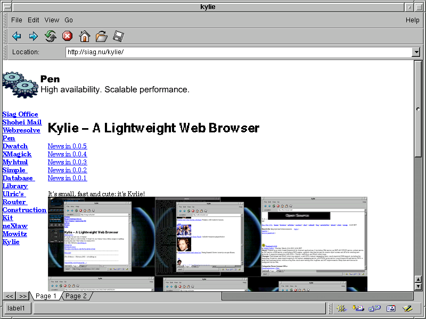Click the vertical scrollbar down arrow
Image resolution: width=426 pixels, height=319 pixels.
418,287
